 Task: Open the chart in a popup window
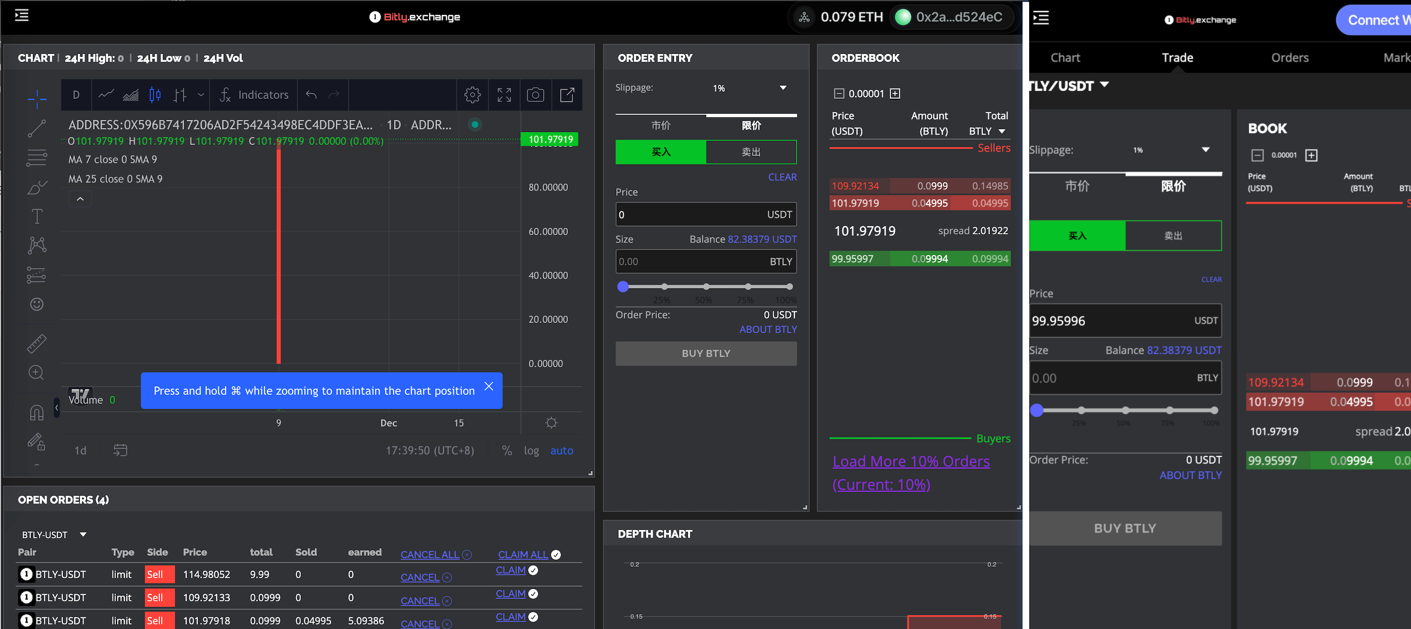tap(567, 95)
